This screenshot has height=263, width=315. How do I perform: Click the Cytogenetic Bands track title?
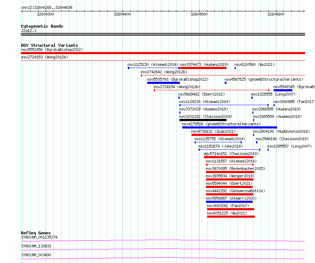(42, 26)
